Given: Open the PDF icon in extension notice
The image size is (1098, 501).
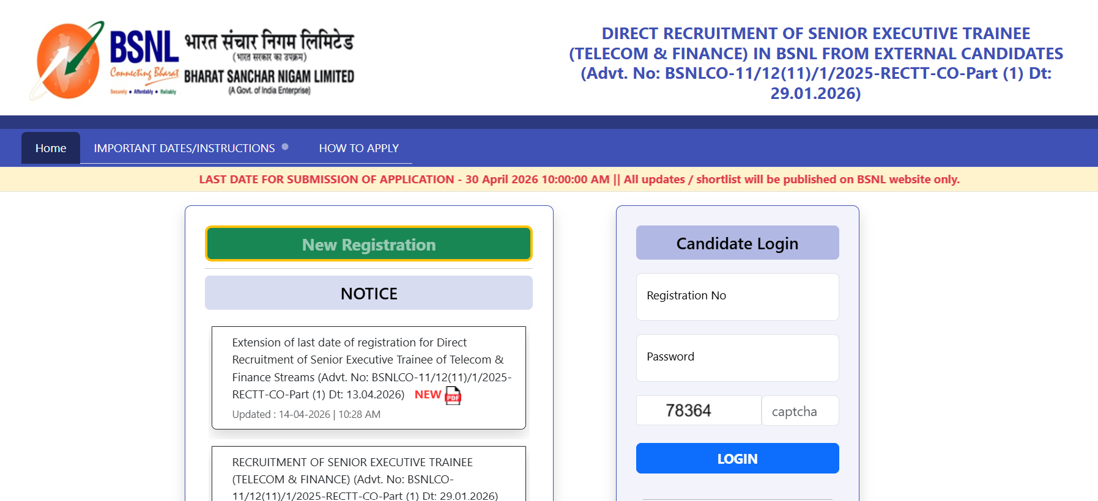Looking at the screenshot, I should (453, 396).
